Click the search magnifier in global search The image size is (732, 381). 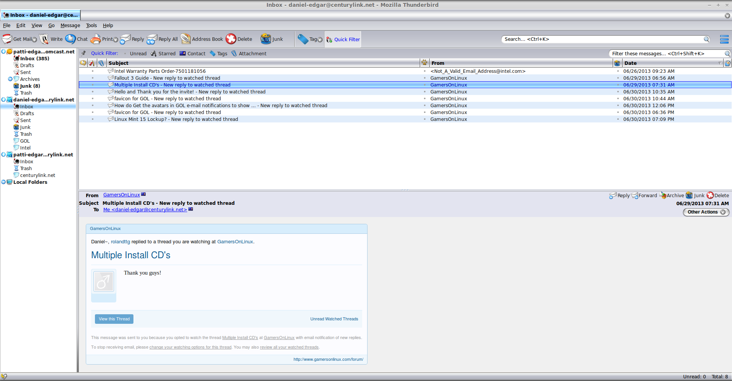coord(706,39)
